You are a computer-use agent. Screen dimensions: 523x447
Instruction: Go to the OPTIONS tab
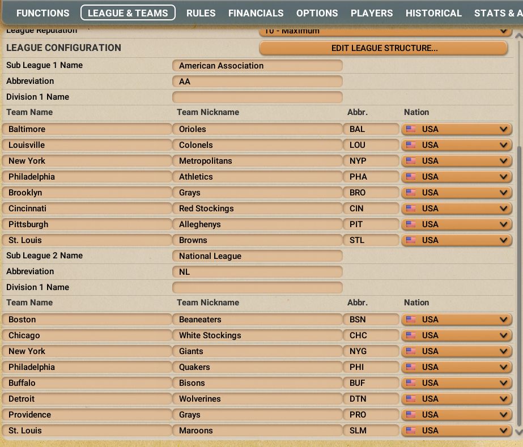(317, 13)
